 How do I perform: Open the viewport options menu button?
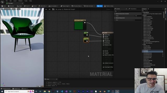(x=2, y=9)
